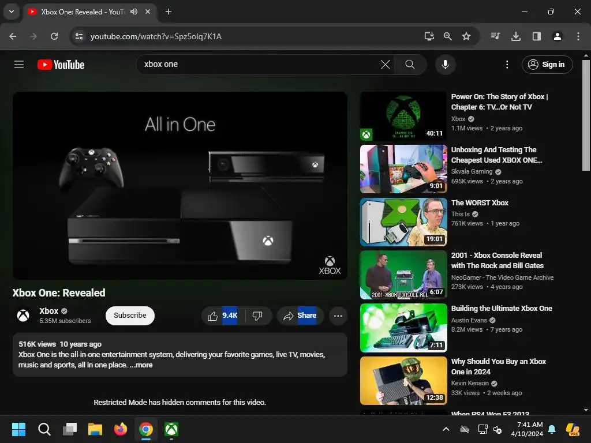Open Chrome media controls icon

point(495,36)
